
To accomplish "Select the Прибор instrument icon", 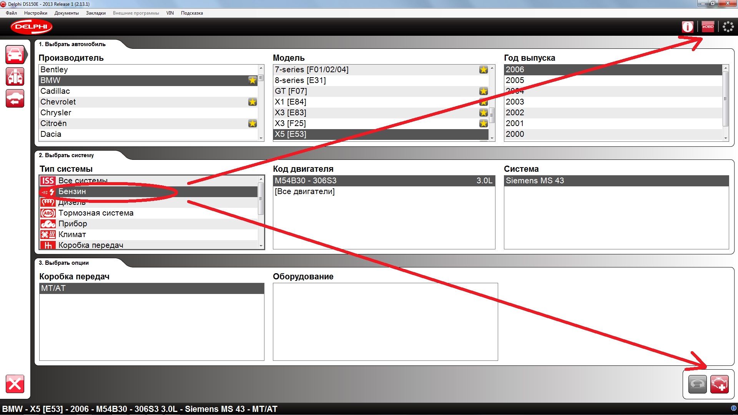I will pyautogui.click(x=48, y=224).
